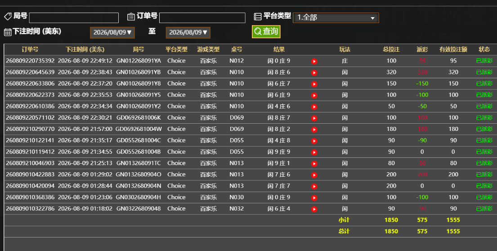497x251 pixels.
Task: Select order number 260809220735392
Action: [30, 61]
